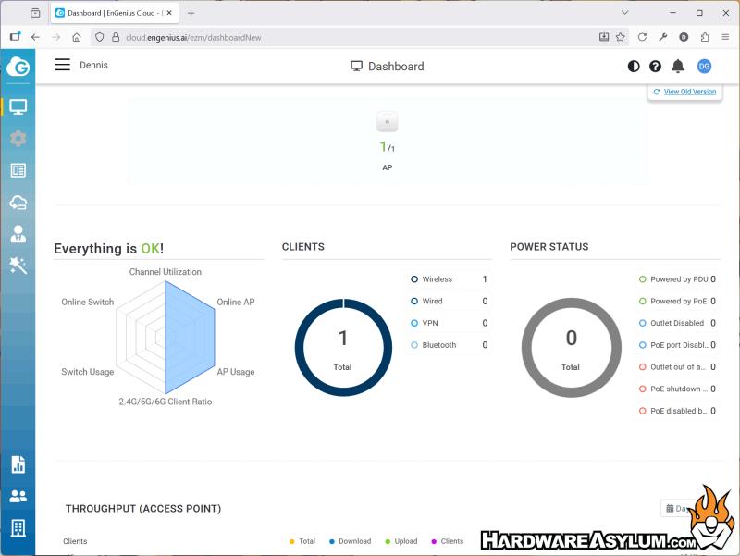This screenshot has width=740, height=556.
Task: Open the bar chart report sidebar icon
Action: (18, 464)
